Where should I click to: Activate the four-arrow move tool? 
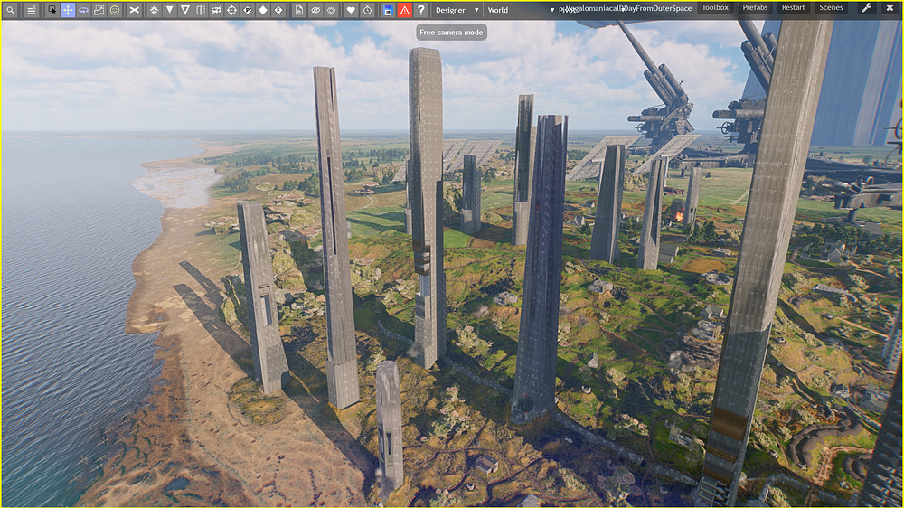click(x=68, y=10)
